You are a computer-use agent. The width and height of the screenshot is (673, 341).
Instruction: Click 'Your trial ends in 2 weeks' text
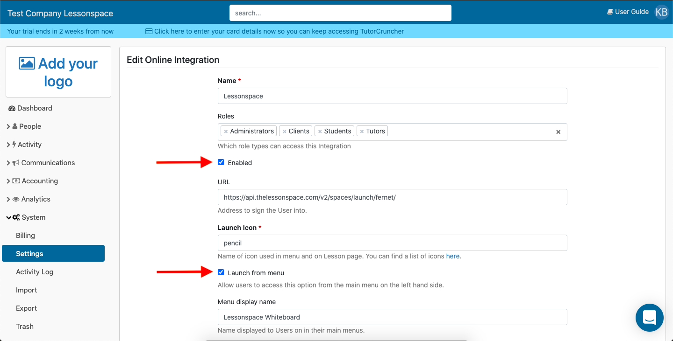[60, 31]
